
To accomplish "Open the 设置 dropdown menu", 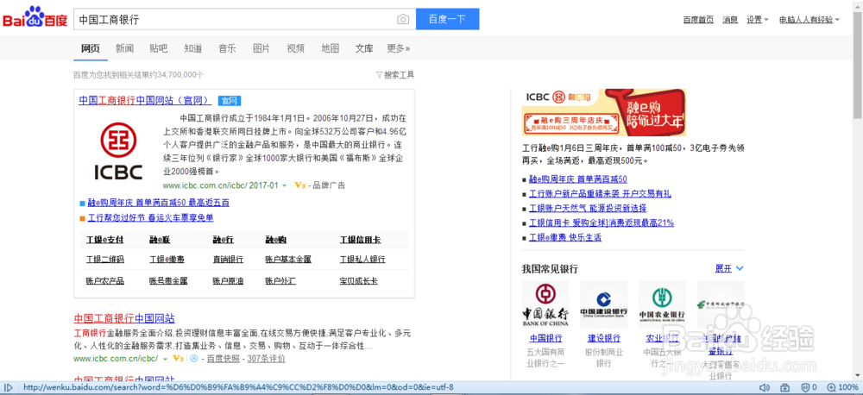I will [x=758, y=20].
